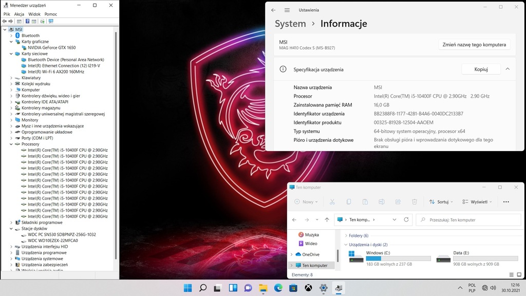The height and width of the screenshot is (296, 526).
Task: Open the Wyświetl dropdown in Explorer
Action: point(477,201)
